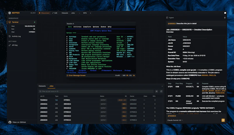Click the Hopper logo icon
The image size is (234, 135).
[10, 13]
